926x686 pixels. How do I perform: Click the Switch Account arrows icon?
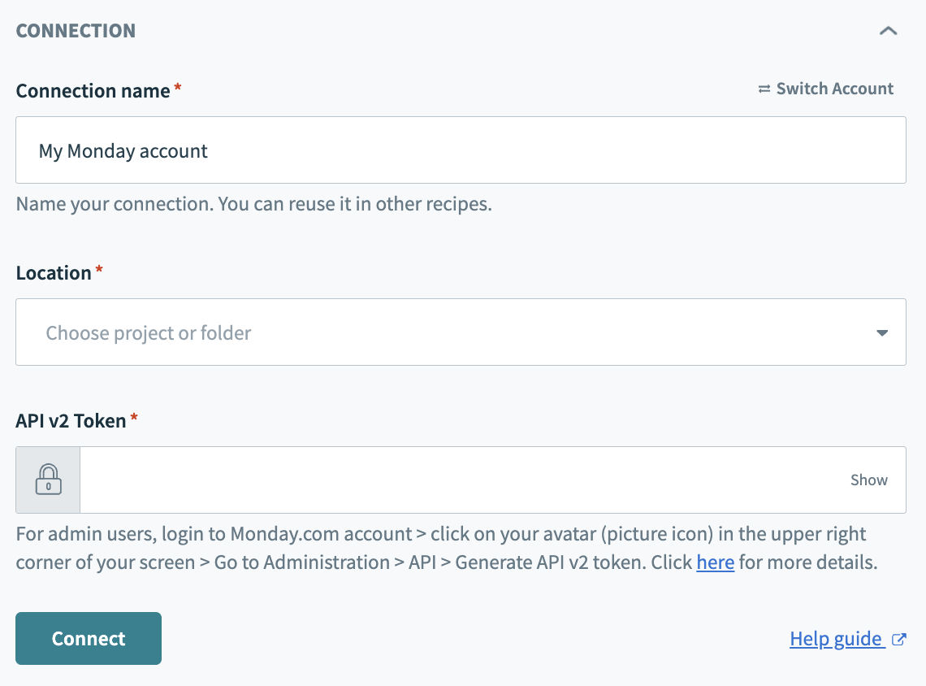point(764,89)
